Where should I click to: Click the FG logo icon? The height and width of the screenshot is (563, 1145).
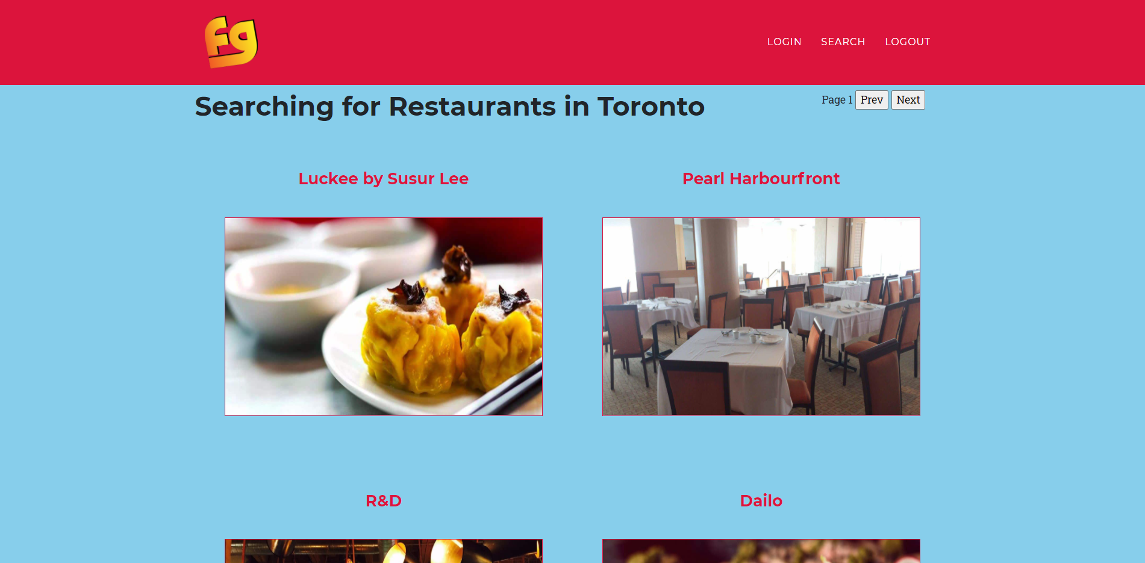231,42
